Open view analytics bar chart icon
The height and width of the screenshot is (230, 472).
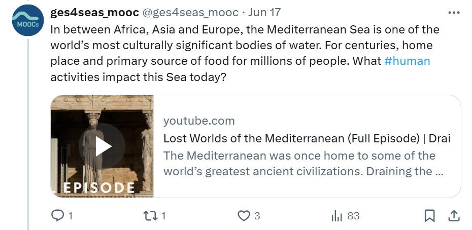tap(337, 216)
